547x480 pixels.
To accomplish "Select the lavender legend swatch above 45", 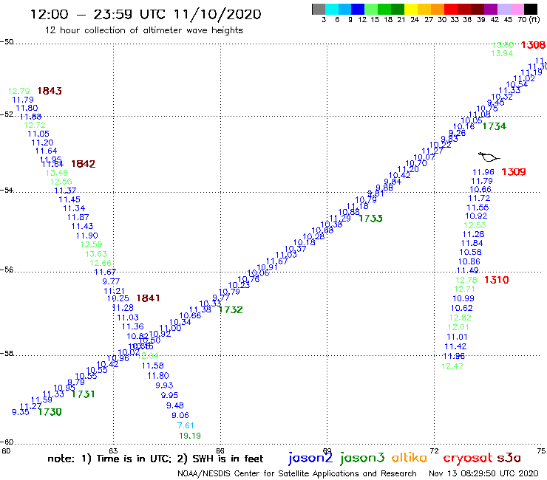I will pyautogui.click(x=503, y=9).
